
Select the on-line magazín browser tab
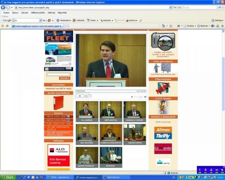point(37,26)
